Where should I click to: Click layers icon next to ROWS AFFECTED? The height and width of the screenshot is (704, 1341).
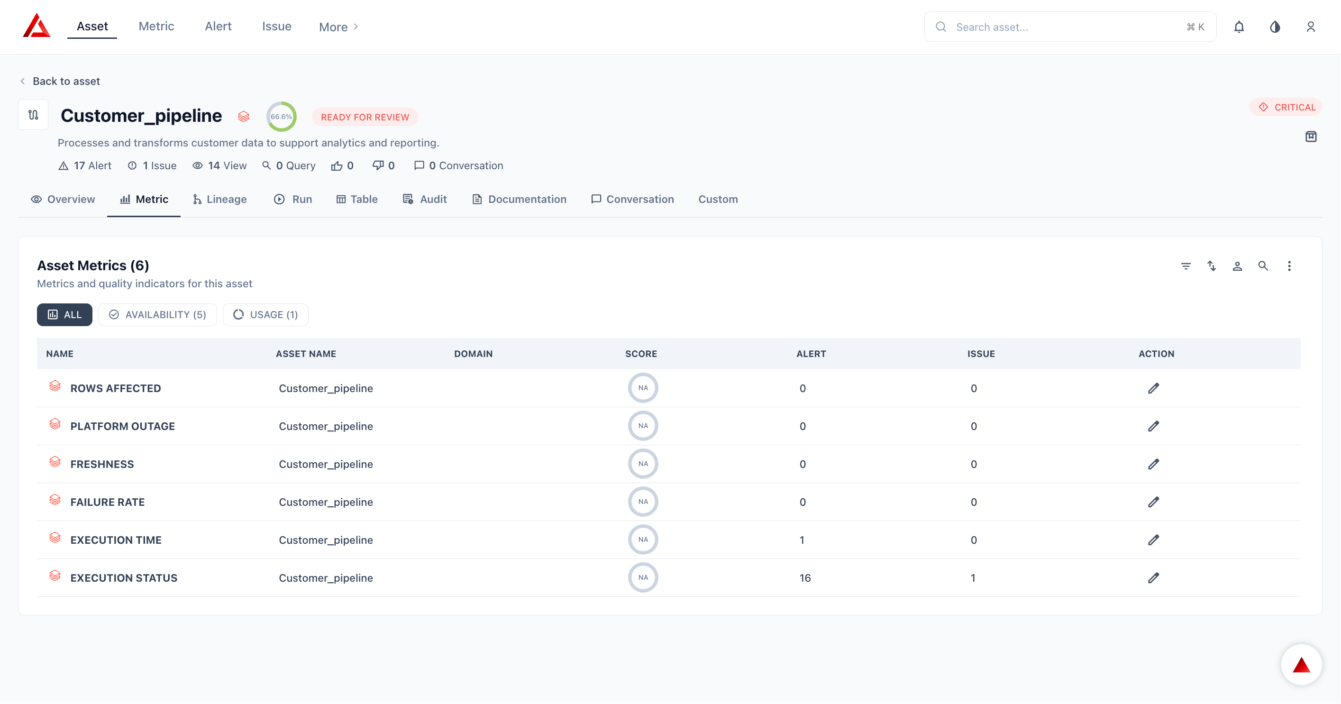(55, 386)
